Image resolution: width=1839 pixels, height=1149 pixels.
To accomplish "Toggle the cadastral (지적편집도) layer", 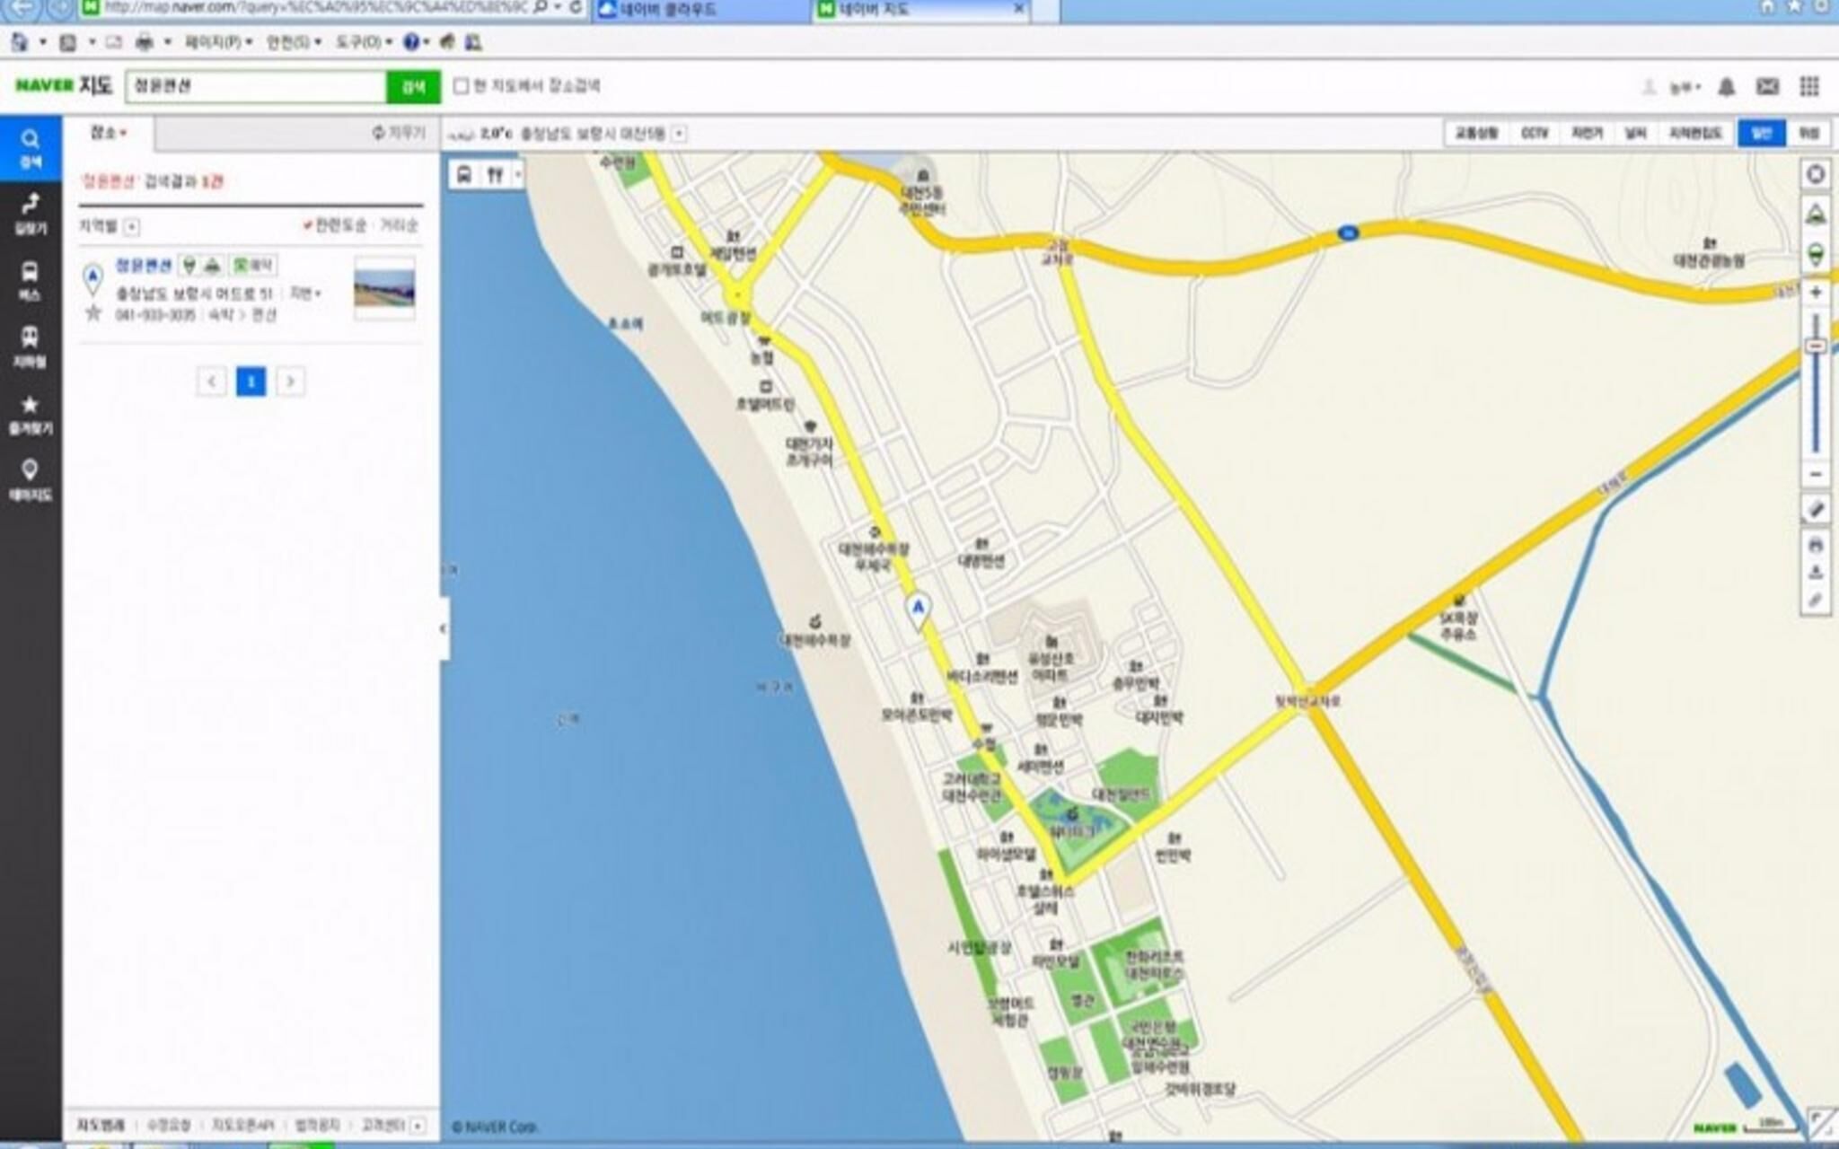I will point(1695,133).
